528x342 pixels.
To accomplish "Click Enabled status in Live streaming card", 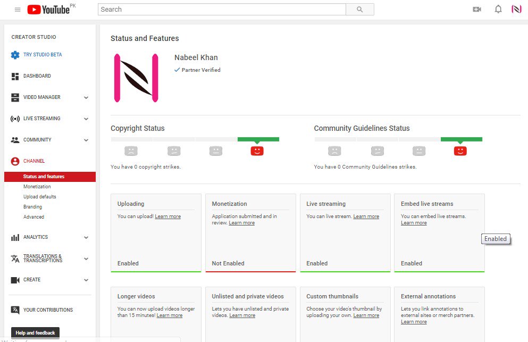I will tap(317, 263).
